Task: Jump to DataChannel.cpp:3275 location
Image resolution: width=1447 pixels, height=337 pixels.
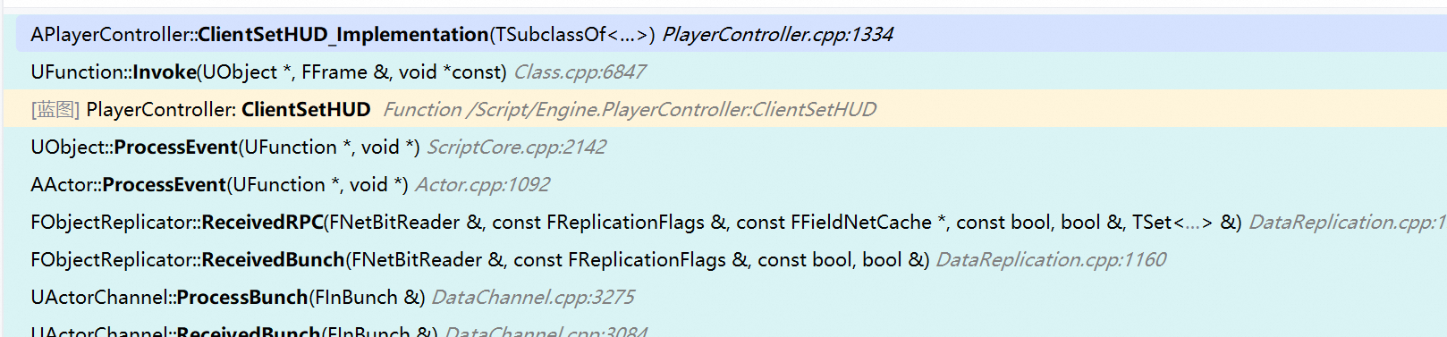Action: tap(533, 297)
